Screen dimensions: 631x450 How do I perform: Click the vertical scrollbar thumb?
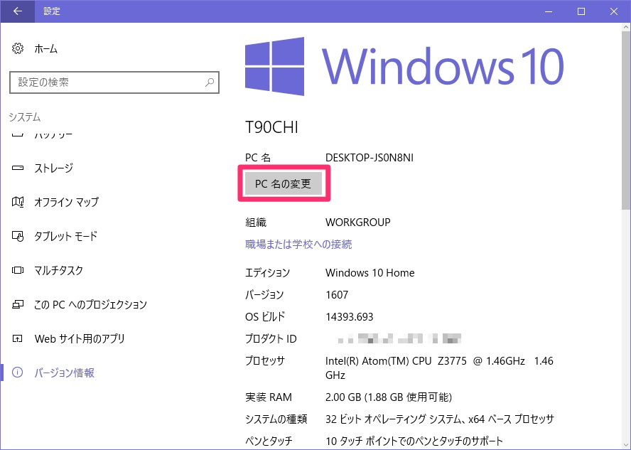point(626,120)
